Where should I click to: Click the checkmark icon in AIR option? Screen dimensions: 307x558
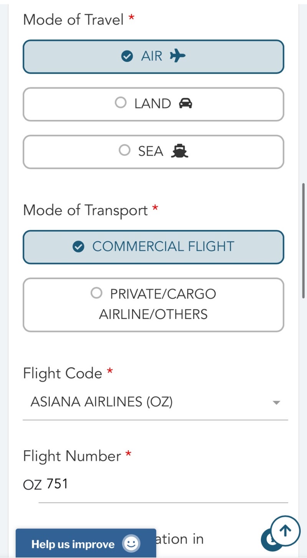click(127, 56)
